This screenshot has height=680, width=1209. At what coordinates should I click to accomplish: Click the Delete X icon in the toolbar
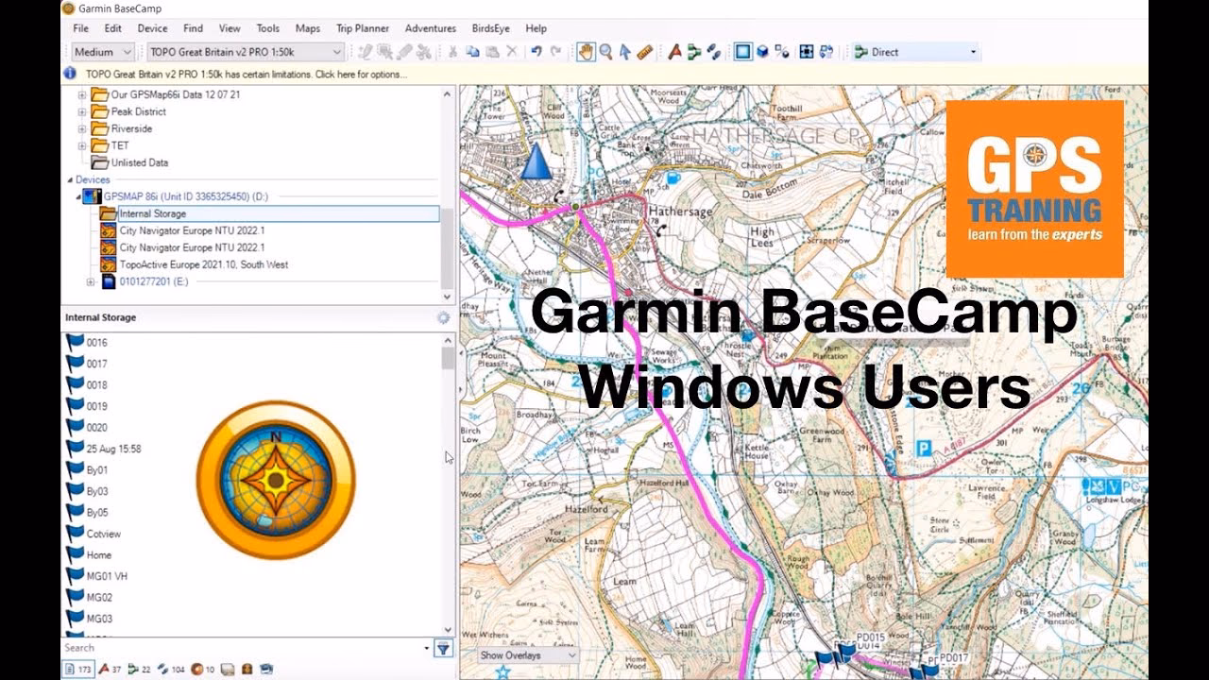(511, 52)
